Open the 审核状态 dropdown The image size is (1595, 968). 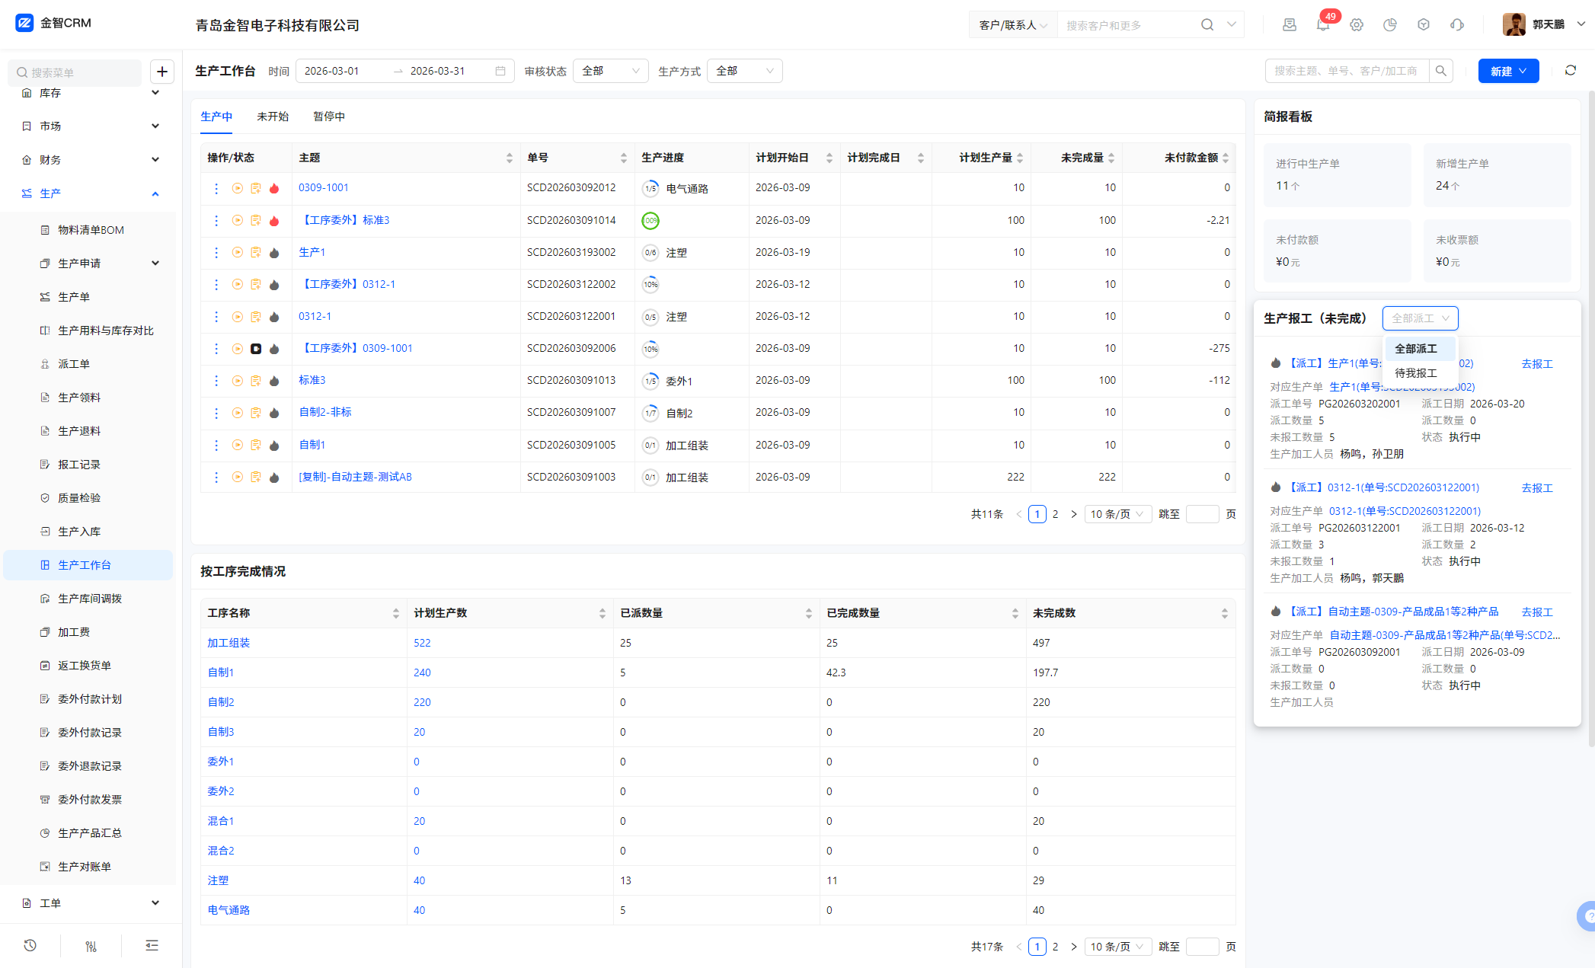tap(610, 71)
